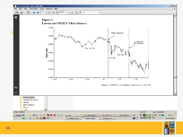Screen dimensions: 183x137
Task: Open the PDF export icon's dropdown arrow
Action: 24,12
